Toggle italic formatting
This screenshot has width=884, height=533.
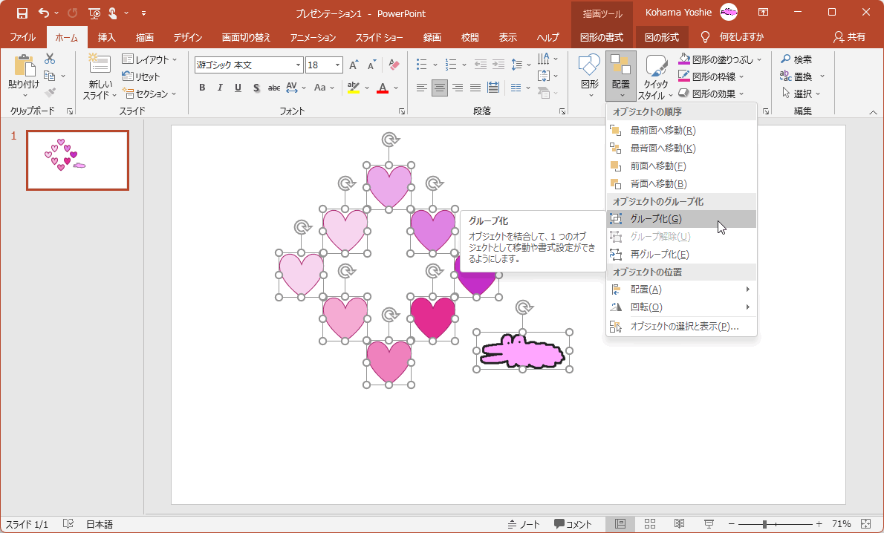pos(219,87)
